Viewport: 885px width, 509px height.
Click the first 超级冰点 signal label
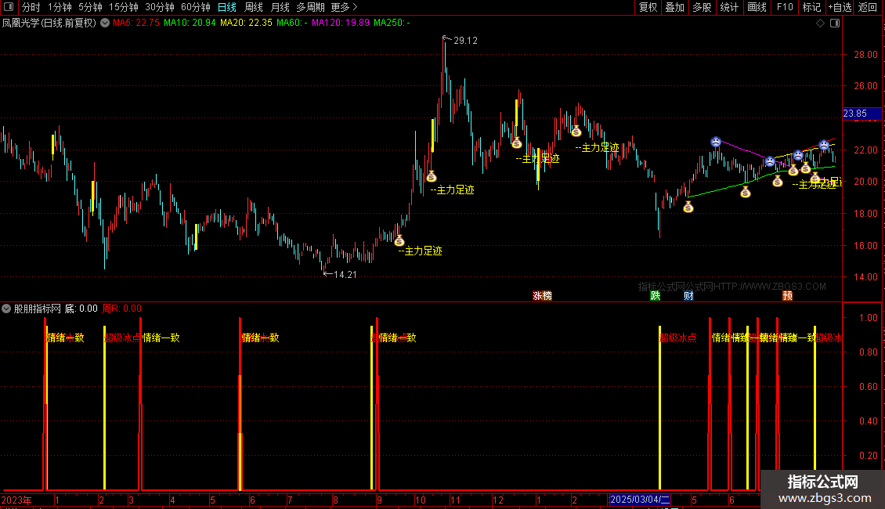122,338
